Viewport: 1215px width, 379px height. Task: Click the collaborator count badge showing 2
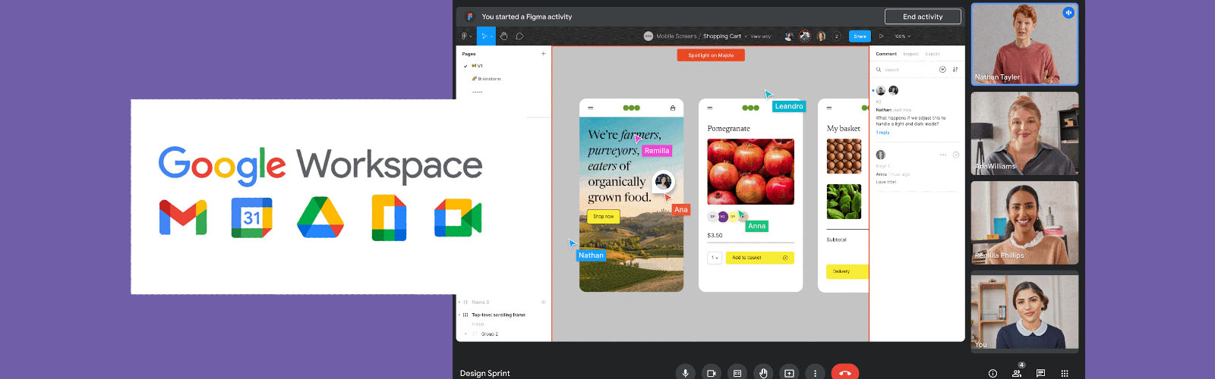tap(837, 36)
